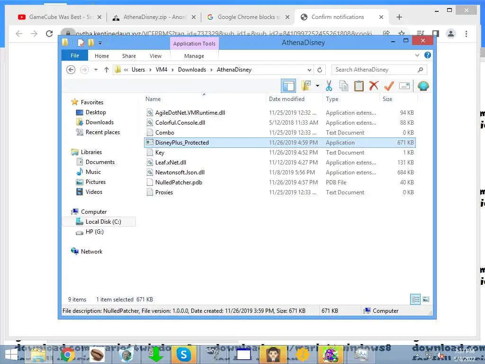Click the orange checkmark Properties icon
This screenshot has width=485, height=364.
[389, 86]
